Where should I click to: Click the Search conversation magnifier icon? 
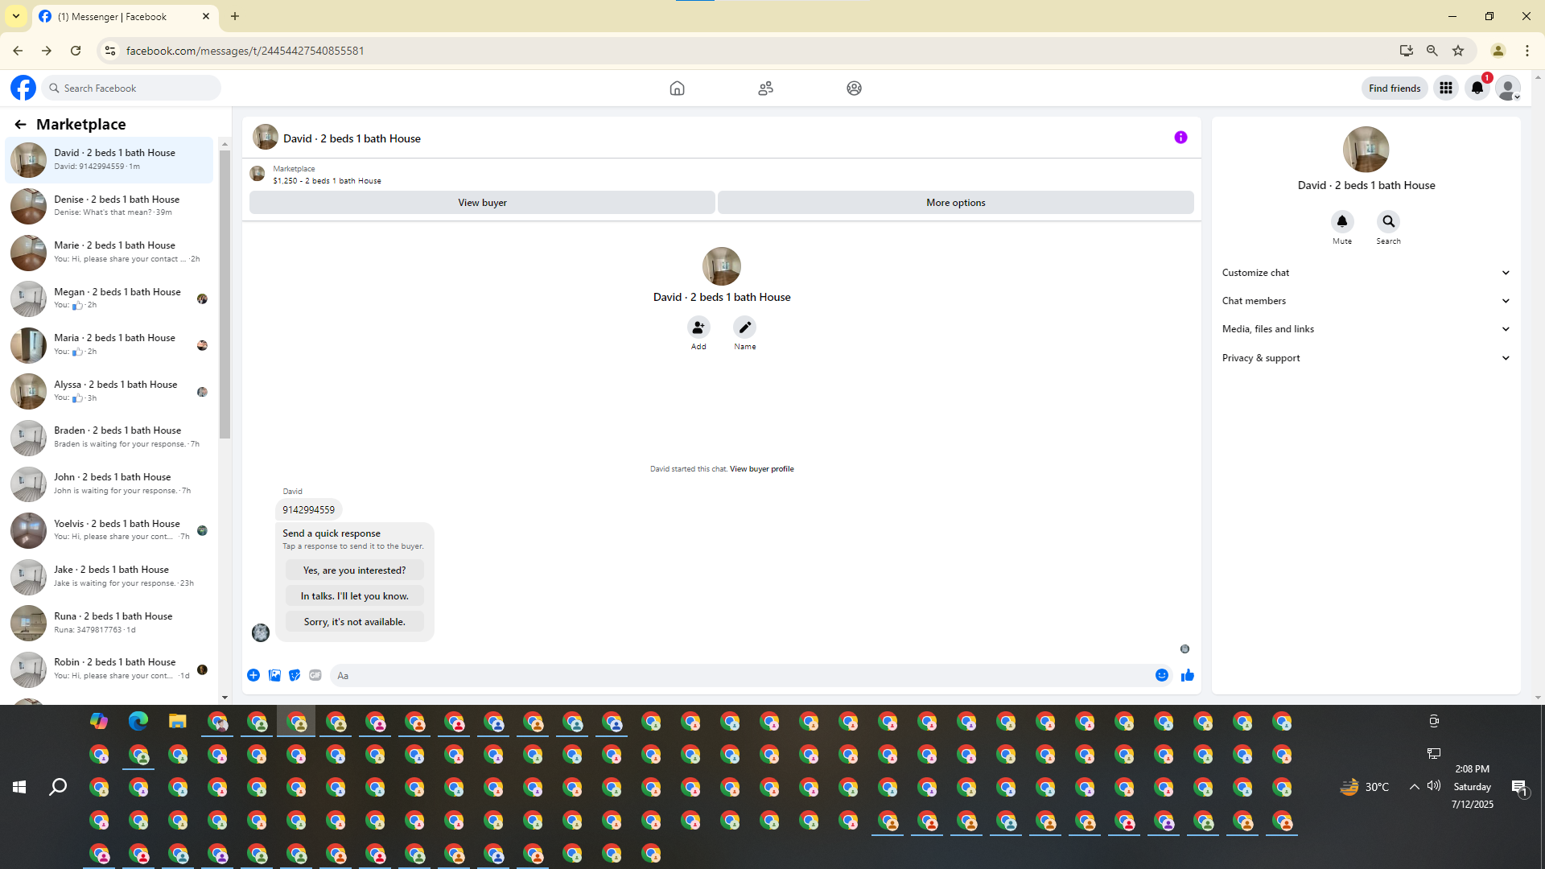point(1388,221)
